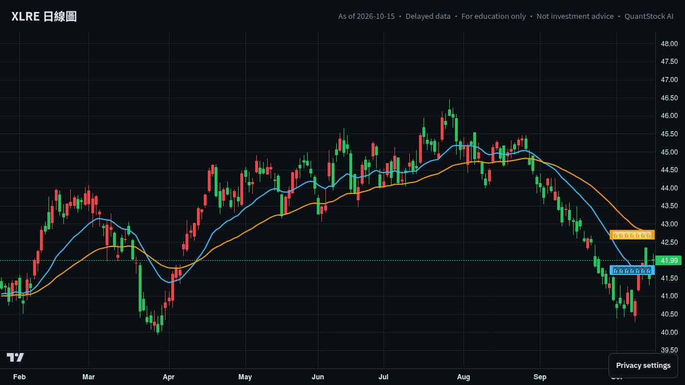Select the Feb label on time axis
The height and width of the screenshot is (385, 685).
[x=19, y=377]
